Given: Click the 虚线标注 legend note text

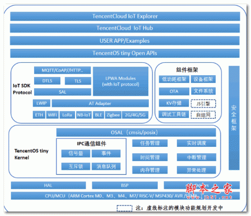Looking at the screenshot, I should coord(179,208).
